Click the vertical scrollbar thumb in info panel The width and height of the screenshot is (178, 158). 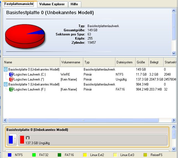pos(174,26)
